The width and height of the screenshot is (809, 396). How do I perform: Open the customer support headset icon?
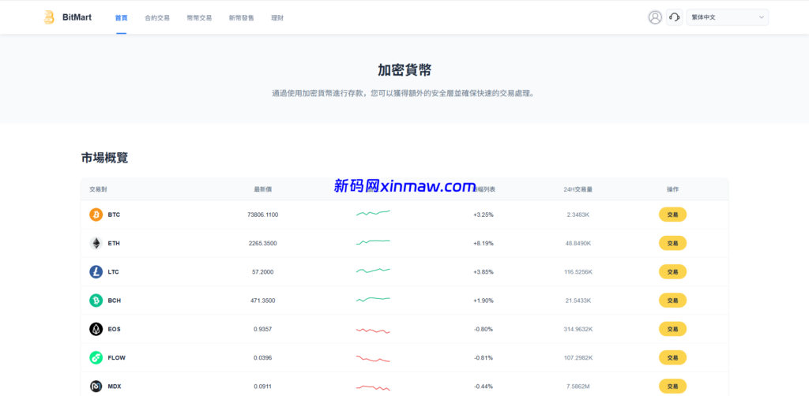pyautogui.click(x=675, y=17)
